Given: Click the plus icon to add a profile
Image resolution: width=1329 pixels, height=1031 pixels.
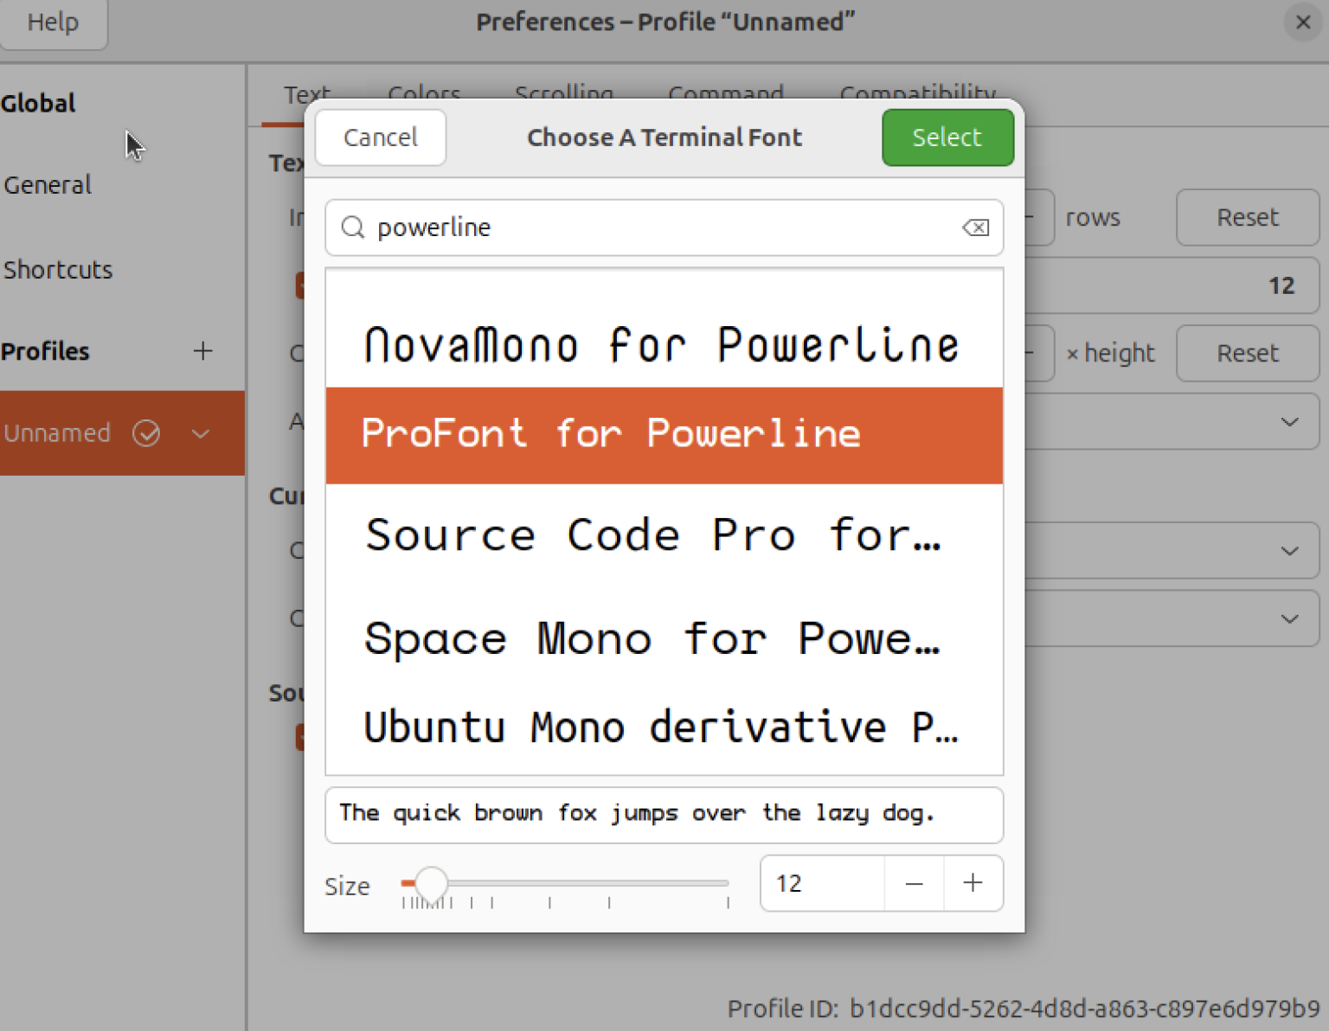Looking at the screenshot, I should click(202, 351).
